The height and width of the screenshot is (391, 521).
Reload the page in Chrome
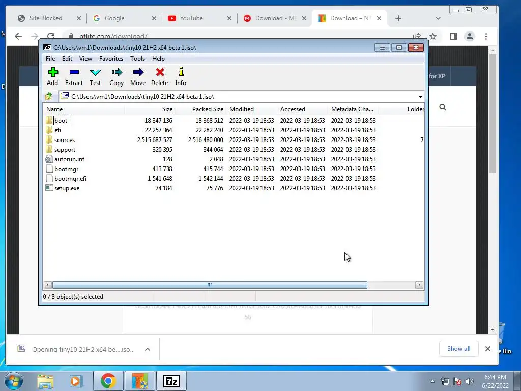(51, 36)
